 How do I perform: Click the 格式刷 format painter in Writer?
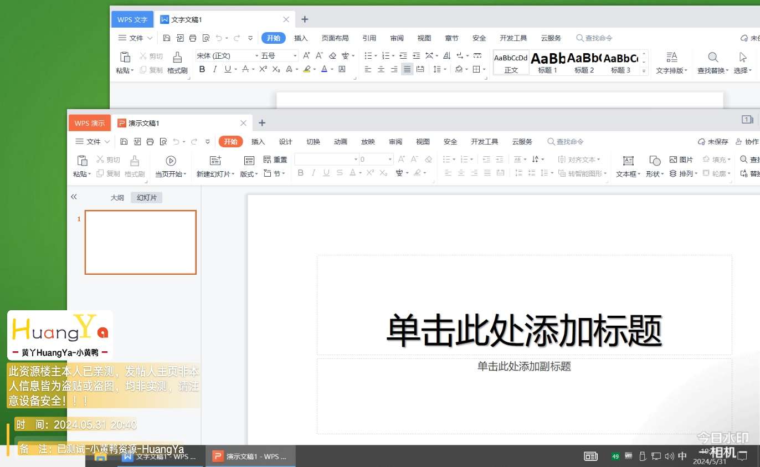click(x=177, y=57)
